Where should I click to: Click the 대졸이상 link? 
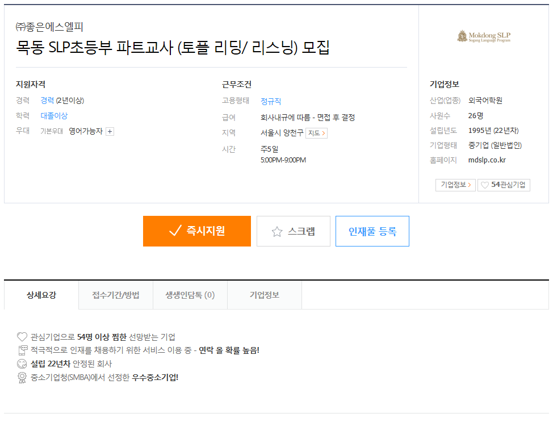tap(54, 116)
